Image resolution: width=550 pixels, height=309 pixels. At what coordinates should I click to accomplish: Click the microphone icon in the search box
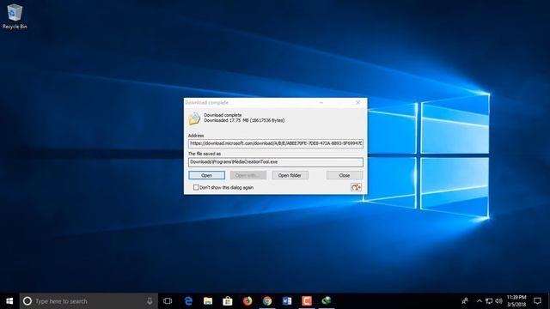pyautogui.click(x=150, y=301)
